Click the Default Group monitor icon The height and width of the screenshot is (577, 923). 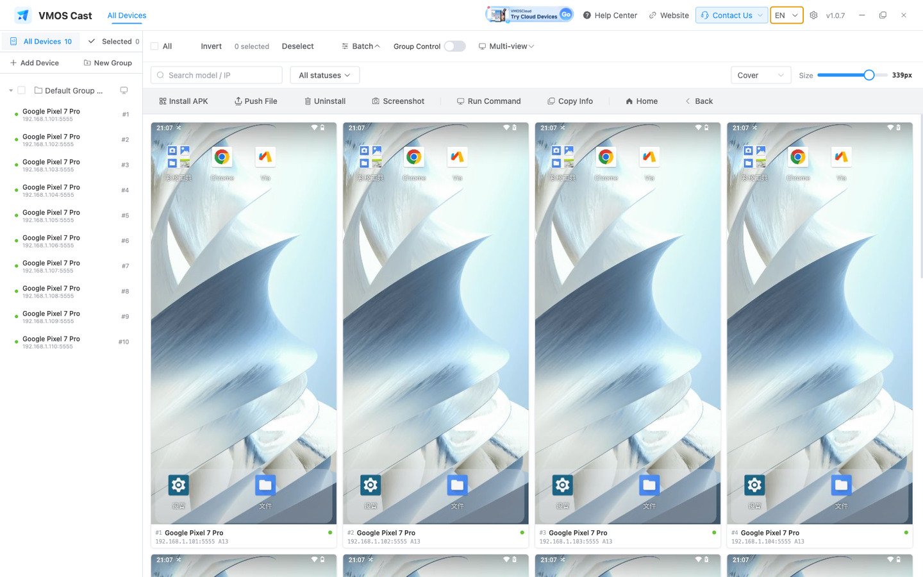tap(124, 90)
